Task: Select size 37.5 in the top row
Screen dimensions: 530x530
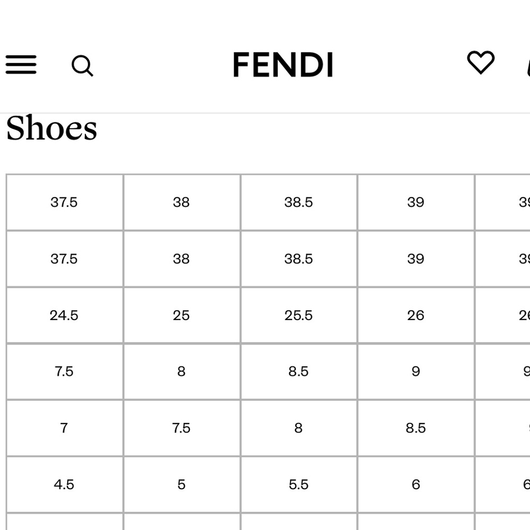Action: [x=64, y=202]
